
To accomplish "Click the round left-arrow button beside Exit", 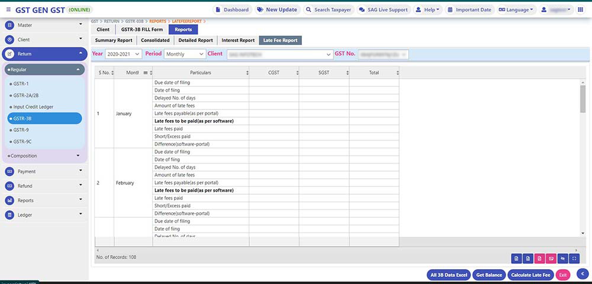I will pos(582,273).
